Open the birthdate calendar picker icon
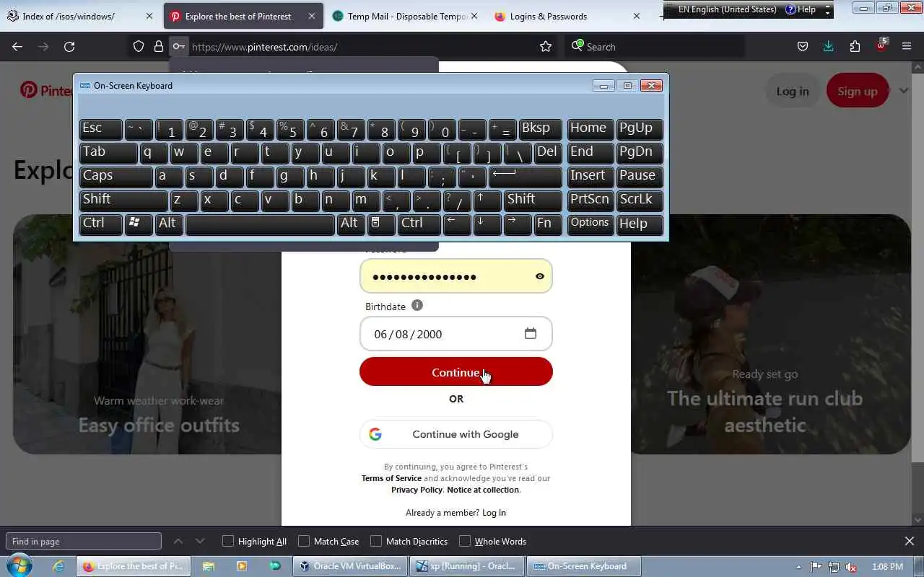924x577 pixels. point(531,333)
